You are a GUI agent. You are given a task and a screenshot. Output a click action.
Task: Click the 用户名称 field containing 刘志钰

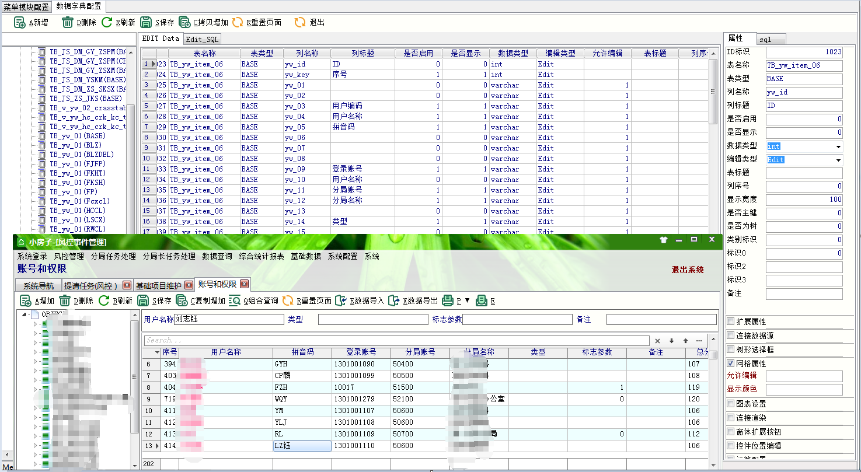(x=229, y=320)
